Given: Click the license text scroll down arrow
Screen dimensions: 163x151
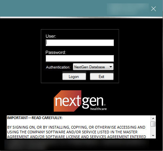Looking at the screenshot, I should point(153,135).
